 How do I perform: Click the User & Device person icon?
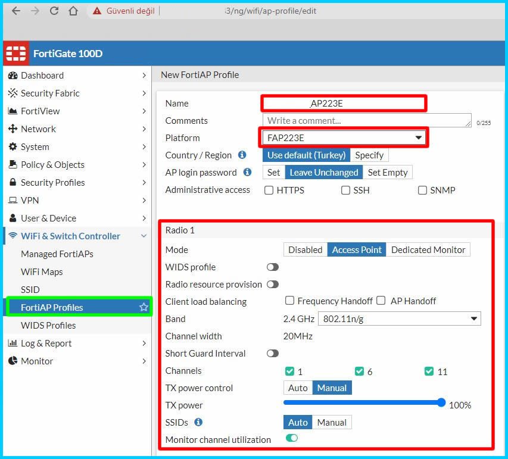point(13,218)
